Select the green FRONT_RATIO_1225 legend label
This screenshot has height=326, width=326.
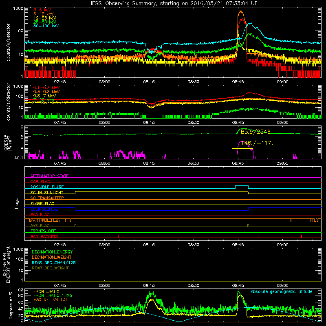pyautogui.click(x=53, y=295)
